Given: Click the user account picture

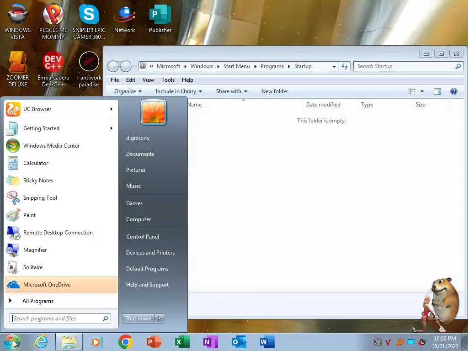Looking at the screenshot, I should click(154, 112).
